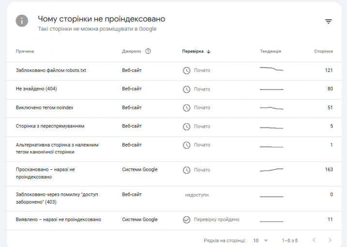
Task: Click Веб-сайт source in the 403 row
Action: coord(132,194)
